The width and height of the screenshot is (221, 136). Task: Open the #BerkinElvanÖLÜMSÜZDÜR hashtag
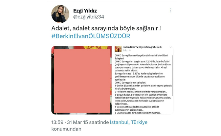click(x=91, y=36)
